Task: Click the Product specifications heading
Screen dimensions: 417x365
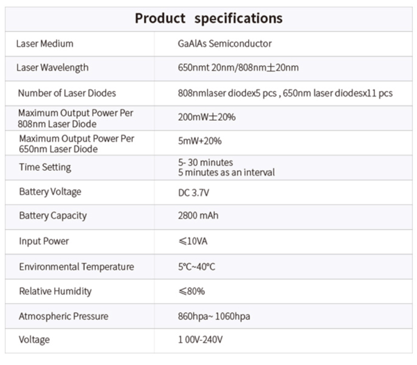Action: coord(208,17)
